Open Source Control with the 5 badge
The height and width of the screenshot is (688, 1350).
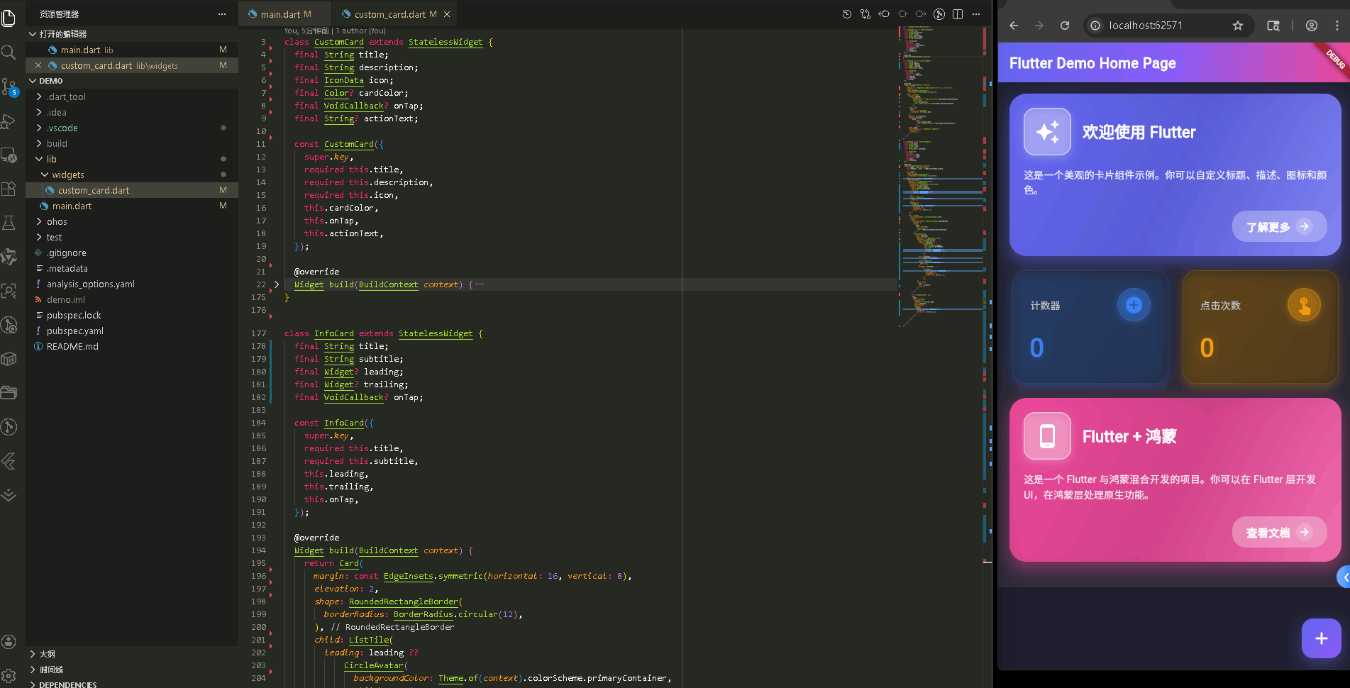[9, 87]
